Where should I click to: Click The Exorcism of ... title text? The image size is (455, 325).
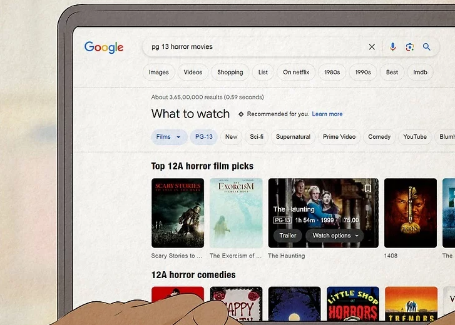point(235,256)
